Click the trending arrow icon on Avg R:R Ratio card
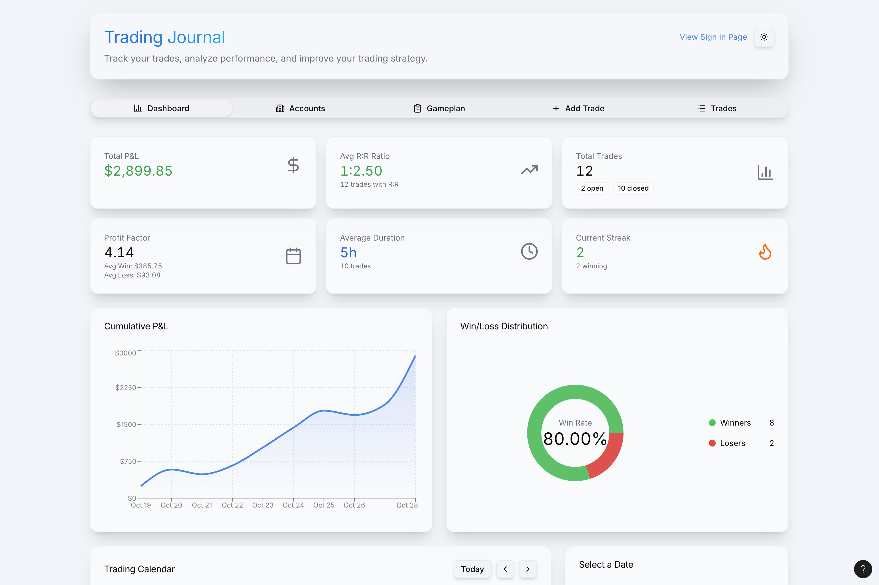 point(529,170)
